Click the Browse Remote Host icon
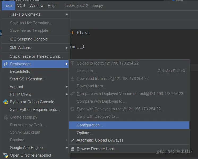Image resolution: width=198 pixels, height=159 pixels. [x=72, y=149]
